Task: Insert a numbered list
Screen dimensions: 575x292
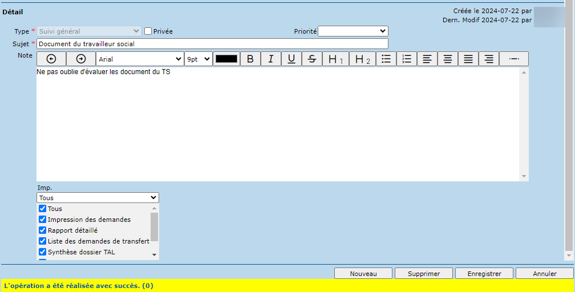Action: point(407,59)
